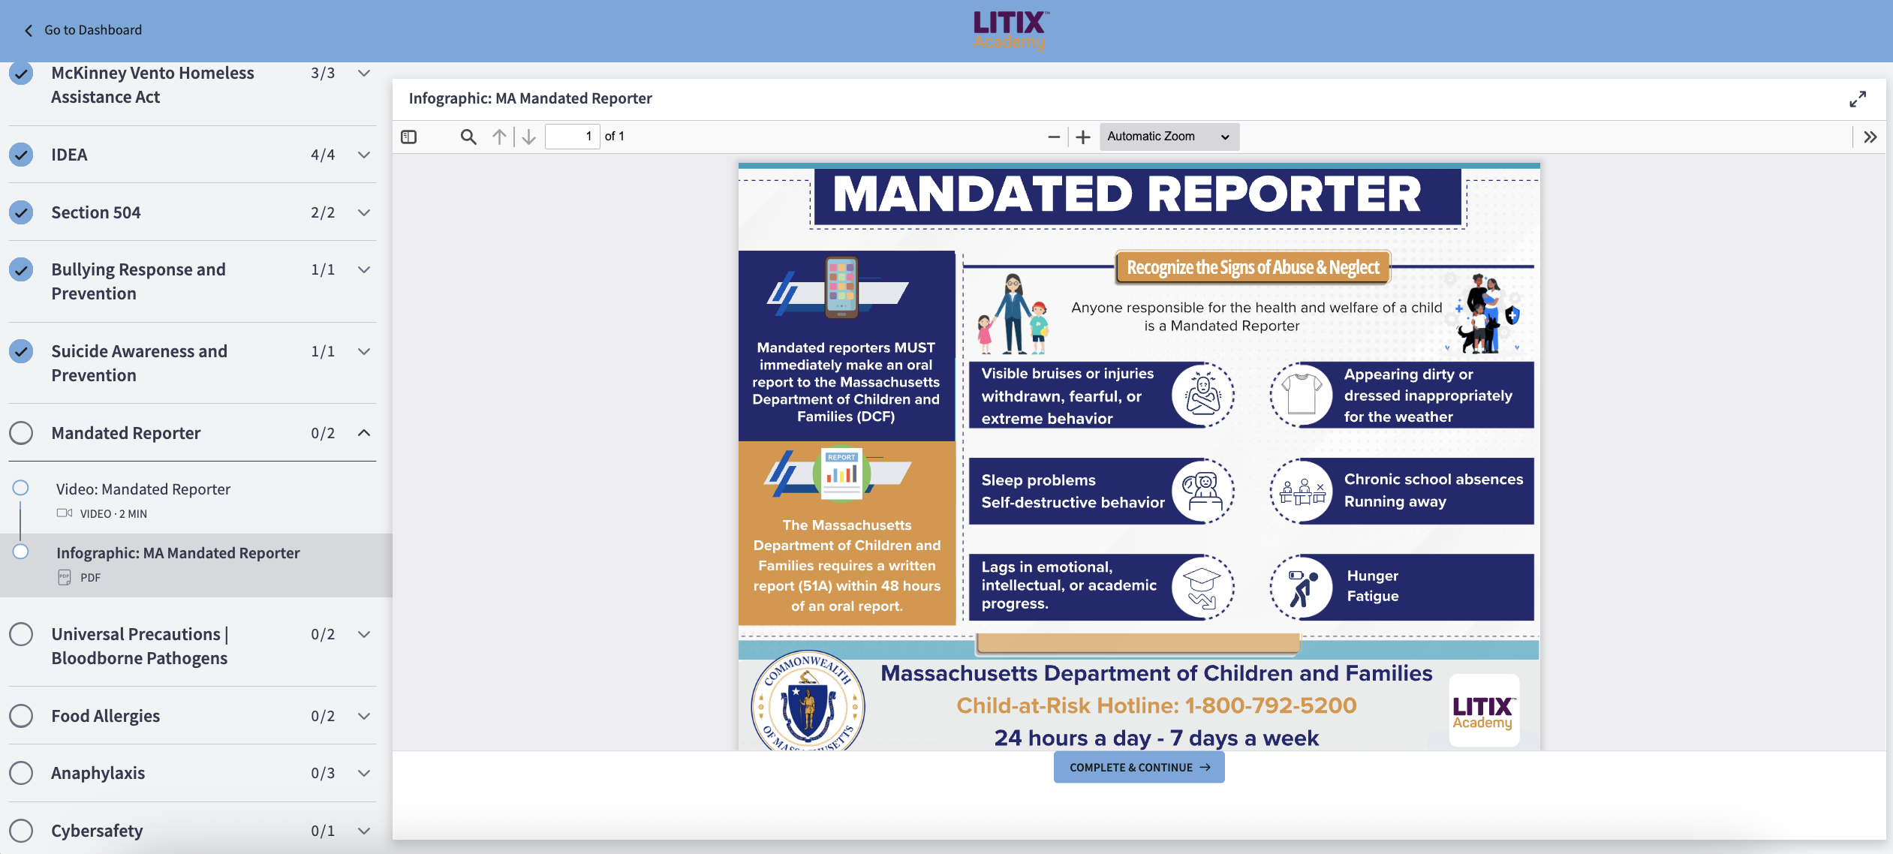Open the PDF find search icon
1893x854 pixels.
468,137
